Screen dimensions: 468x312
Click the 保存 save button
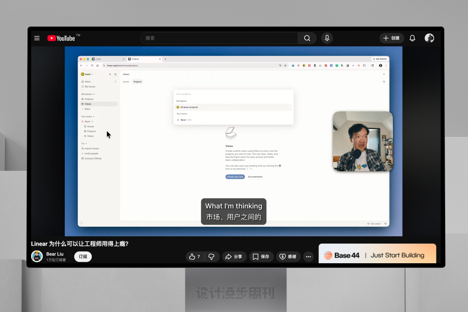tap(261, 257)
